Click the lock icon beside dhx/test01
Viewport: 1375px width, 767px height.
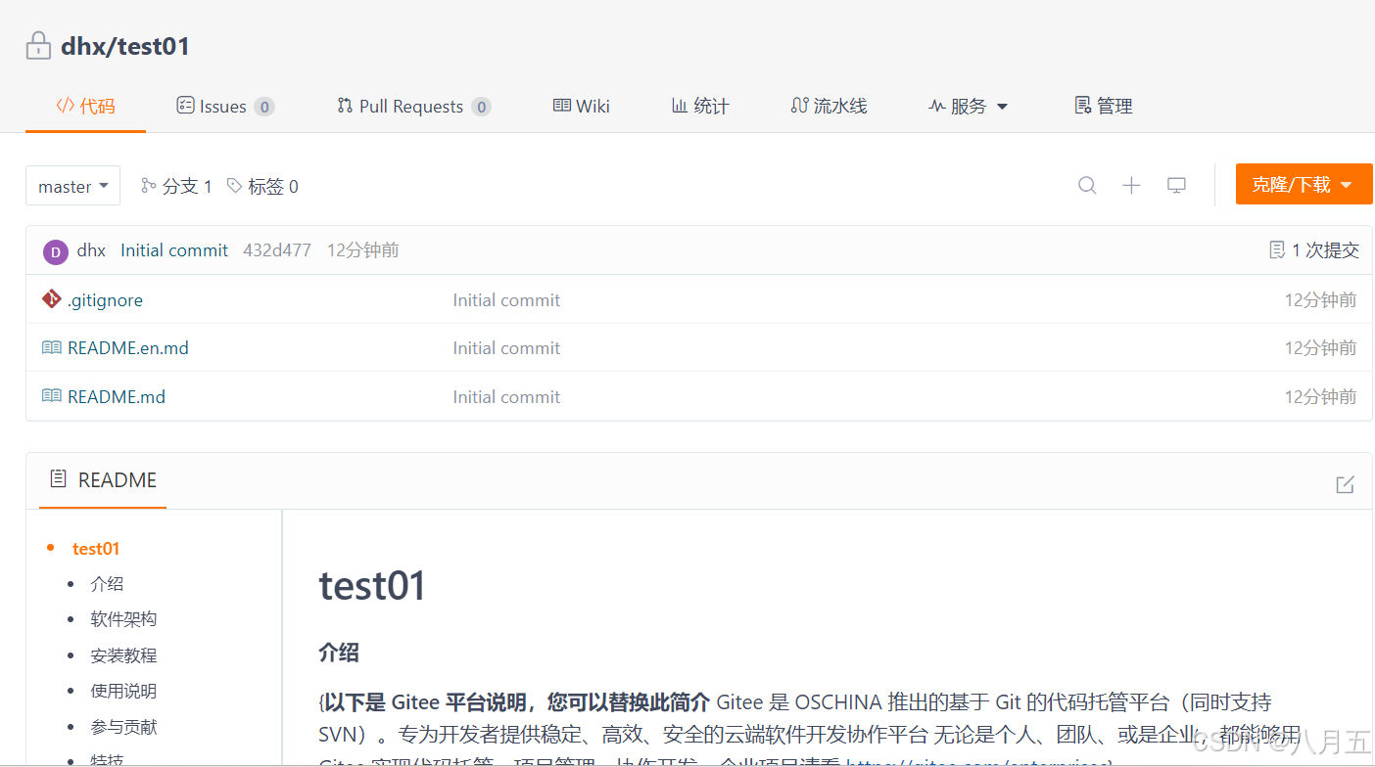click(38, 46)
